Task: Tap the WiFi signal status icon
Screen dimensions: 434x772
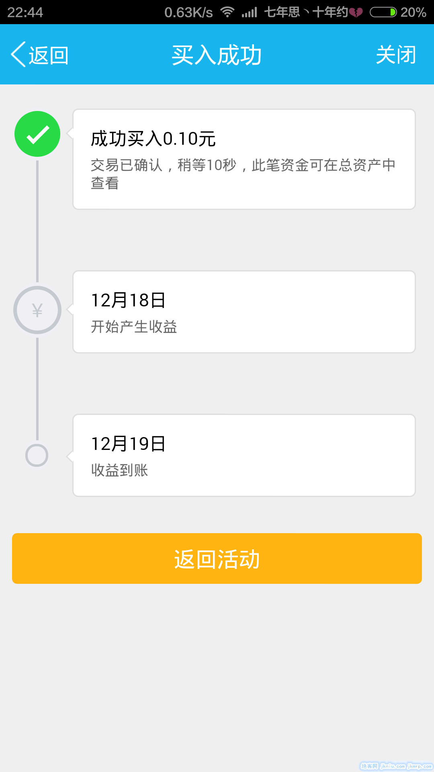Action: click(227, 12)
